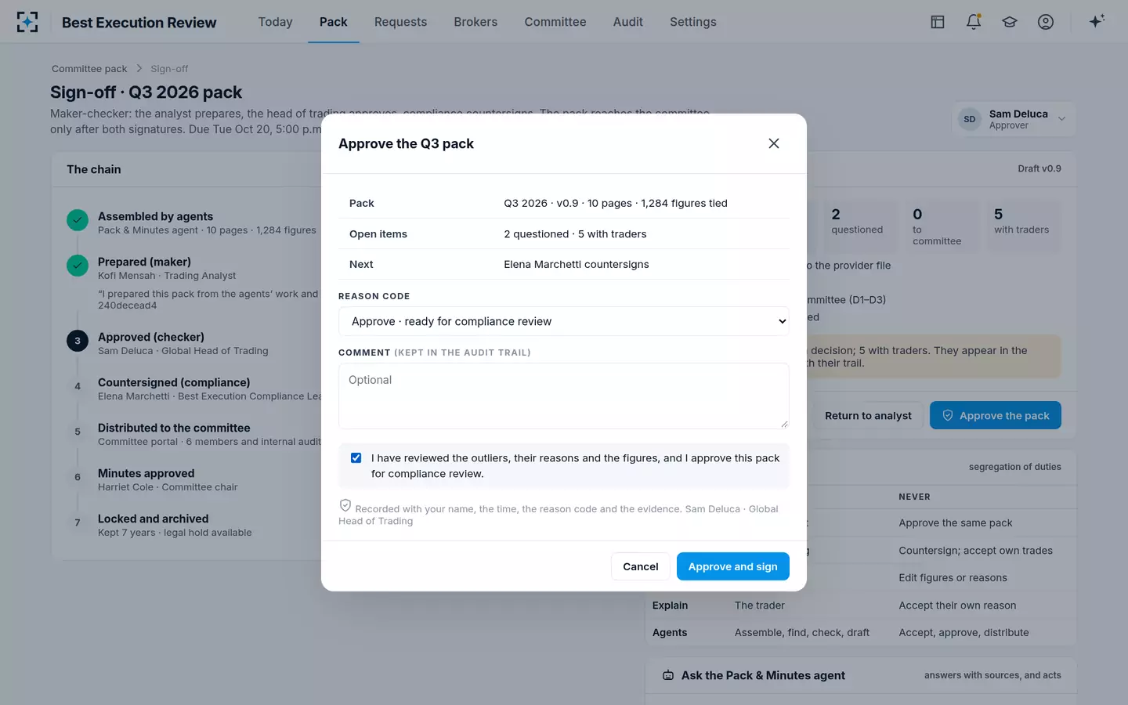This screenshot has height=705, width=1128.
Task: Open the notifications bell
Action: (974, 22)
